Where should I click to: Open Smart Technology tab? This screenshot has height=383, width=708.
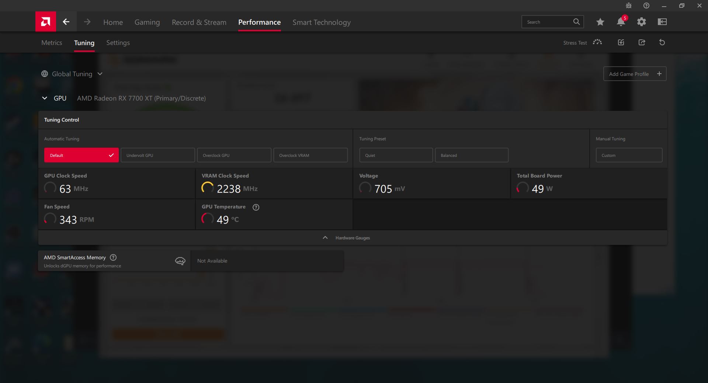pos(322,22)
